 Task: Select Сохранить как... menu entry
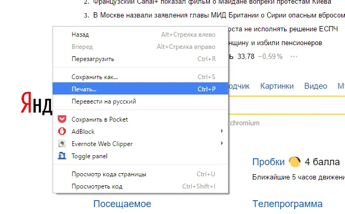[x=140, y=77]
